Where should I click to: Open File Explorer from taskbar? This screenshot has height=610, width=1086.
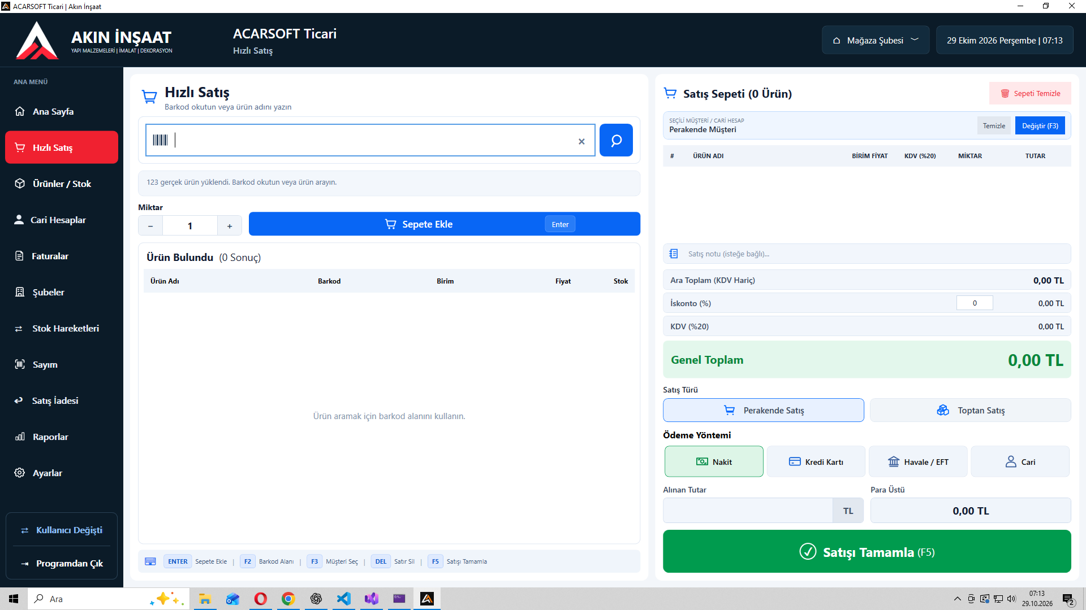pos(205,599)
